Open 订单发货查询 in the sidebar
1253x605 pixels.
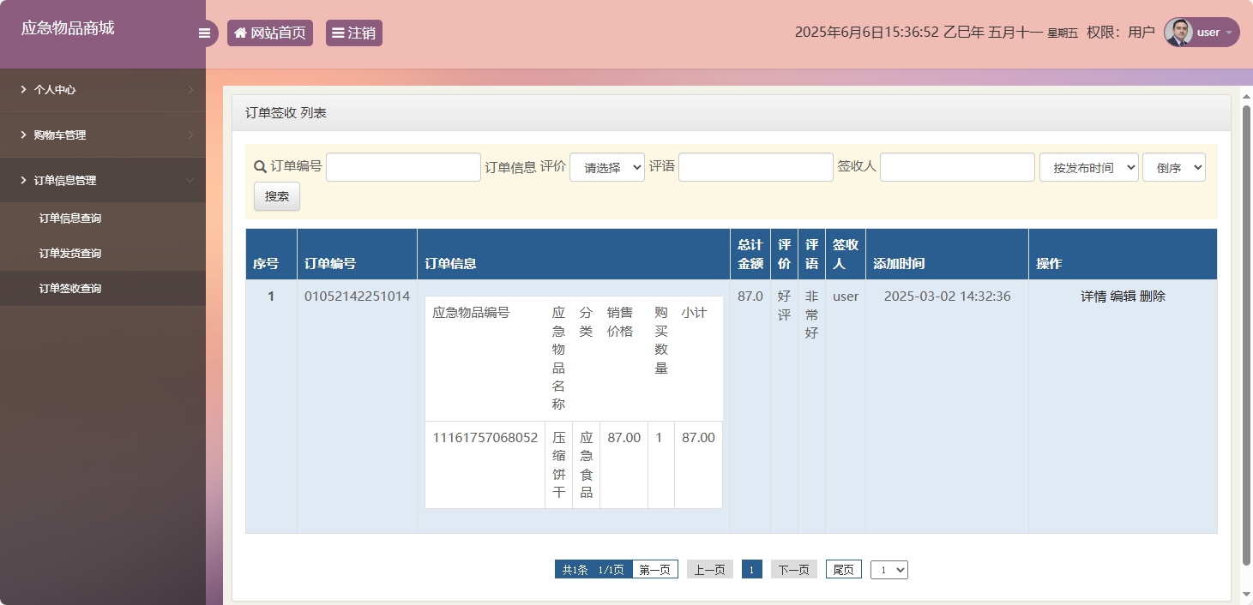[70, 254]
